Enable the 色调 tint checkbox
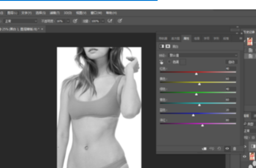This screenshot has height=168, width=256. [169, 62]
